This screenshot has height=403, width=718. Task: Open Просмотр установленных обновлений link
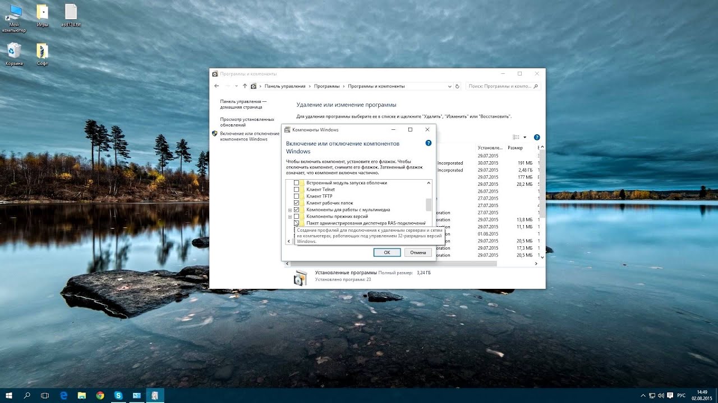coord(247,122)
